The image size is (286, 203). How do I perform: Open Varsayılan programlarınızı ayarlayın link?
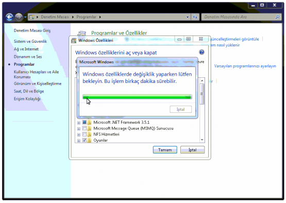(x=245, y=66)
